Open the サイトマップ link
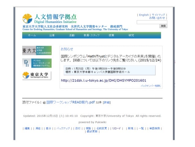This screenshot has height=147, width=195. click(x=158, y=15)
